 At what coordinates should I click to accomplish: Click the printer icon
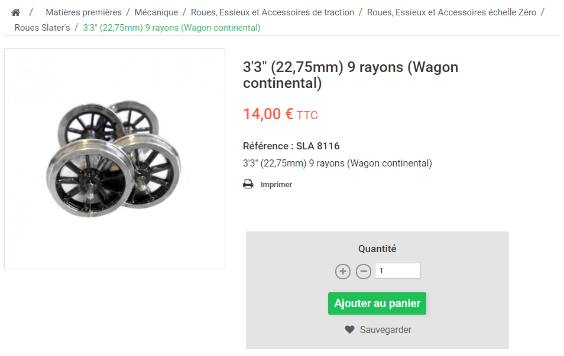(248, 184)
